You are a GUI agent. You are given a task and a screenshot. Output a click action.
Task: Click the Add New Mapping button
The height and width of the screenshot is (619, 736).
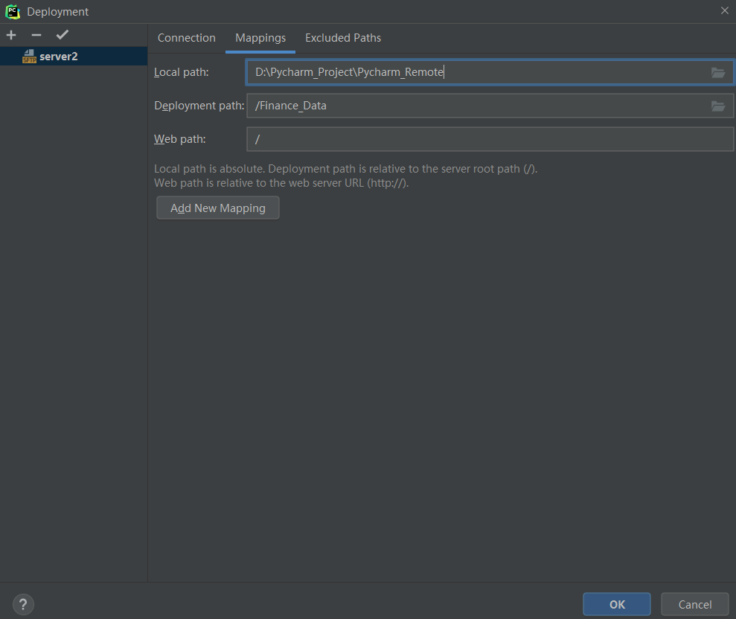tap(217, 208)
